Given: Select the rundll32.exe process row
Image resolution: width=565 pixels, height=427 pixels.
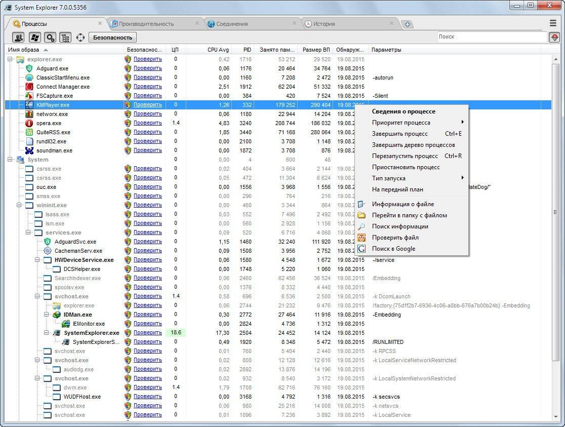Looking at the screenshot, I should (x=278, y=141).
